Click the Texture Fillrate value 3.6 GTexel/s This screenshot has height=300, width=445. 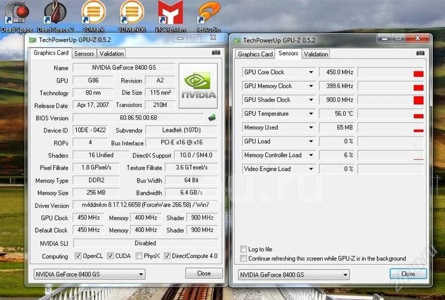point(191,168)
